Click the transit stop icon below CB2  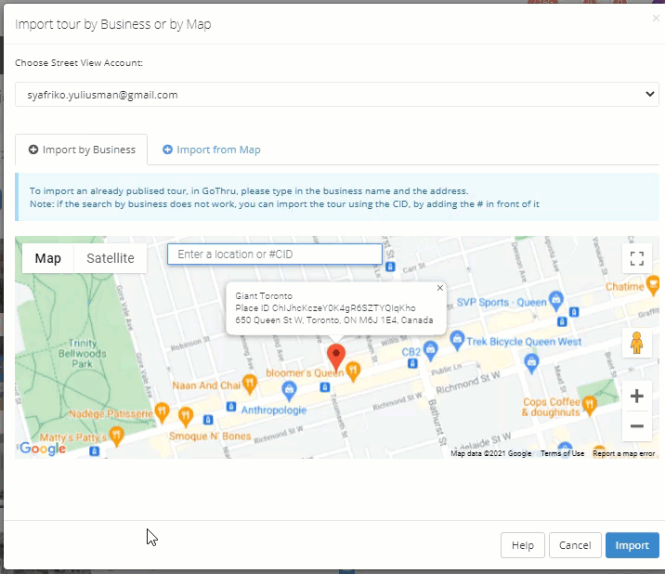(412, 363)
